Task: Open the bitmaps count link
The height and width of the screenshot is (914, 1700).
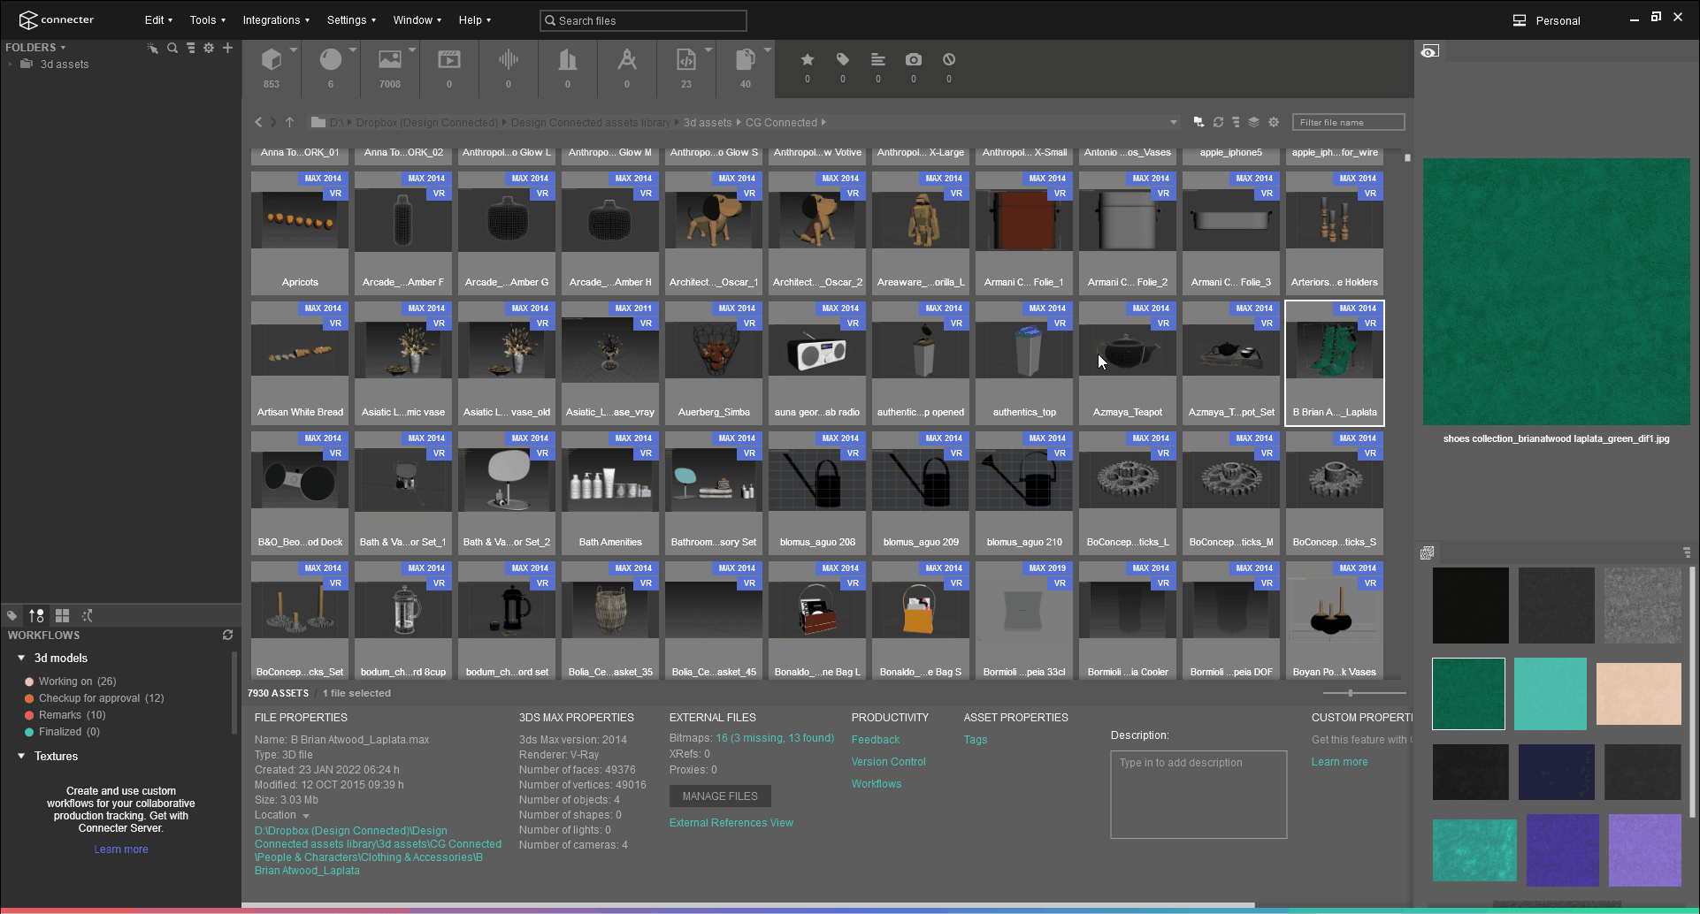Action: (775, 738)
